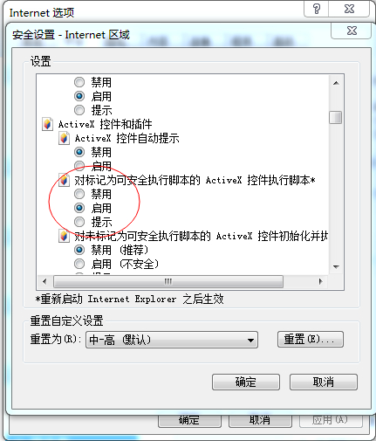The height and width of the screenshot is (441, 376).
Task: Click the vertical scrollbar thumb
Action: [336, 117]
